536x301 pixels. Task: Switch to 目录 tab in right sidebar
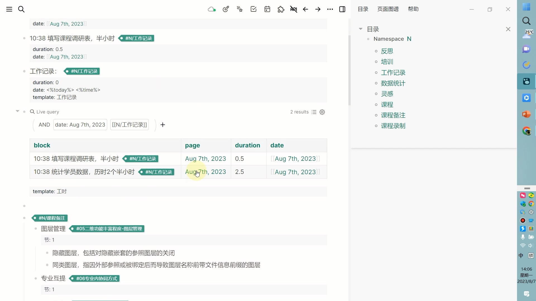coord(363,9)
